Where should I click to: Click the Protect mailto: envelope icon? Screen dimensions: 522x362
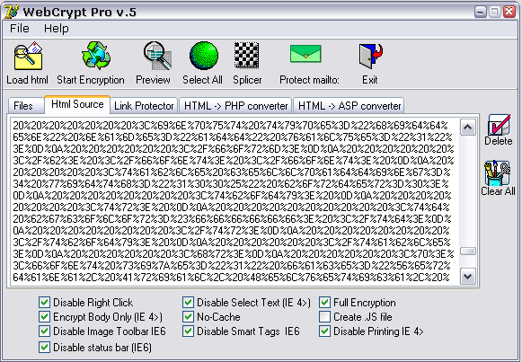(x=305, y=54)
